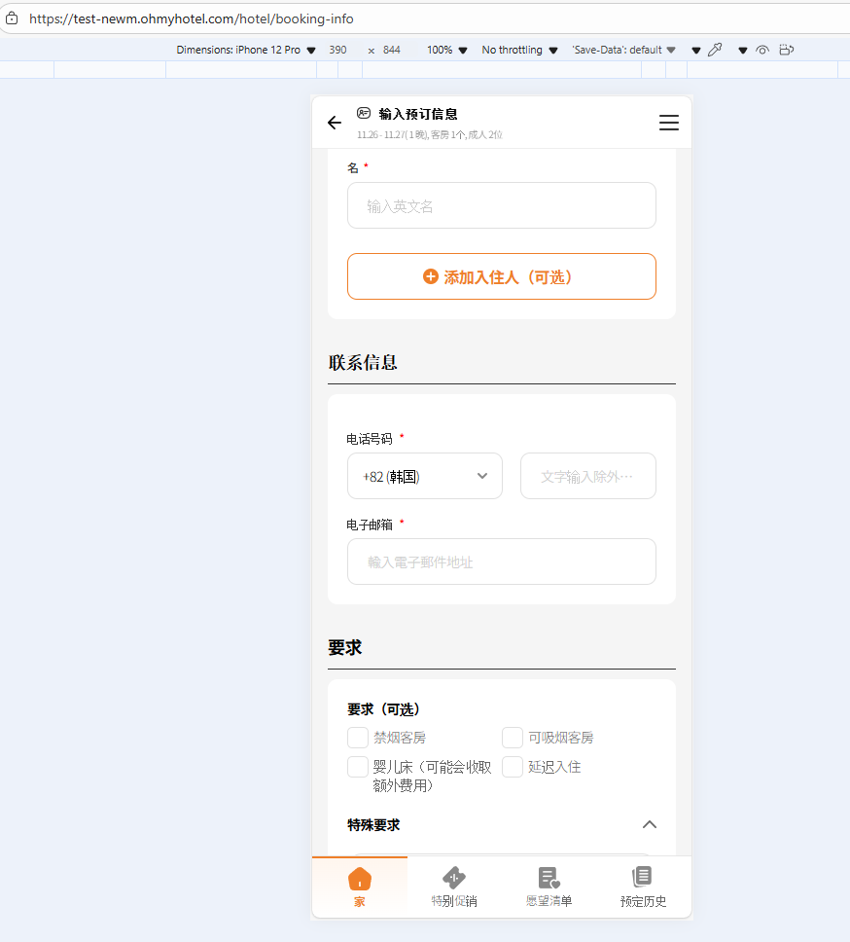Open the No throttling dropdown
The image size is (850, 942).
point(519,50)
